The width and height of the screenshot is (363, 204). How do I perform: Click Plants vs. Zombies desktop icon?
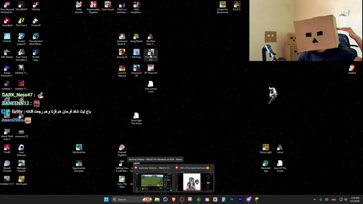pyautogui.click(x=122, y=8)
